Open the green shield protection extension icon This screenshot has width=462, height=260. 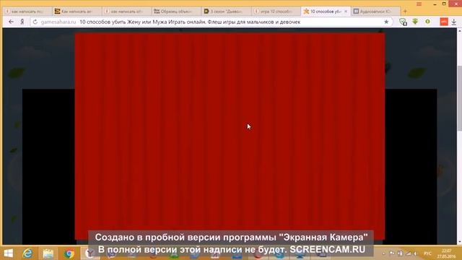pyautogui.click(x=403, y=22)
